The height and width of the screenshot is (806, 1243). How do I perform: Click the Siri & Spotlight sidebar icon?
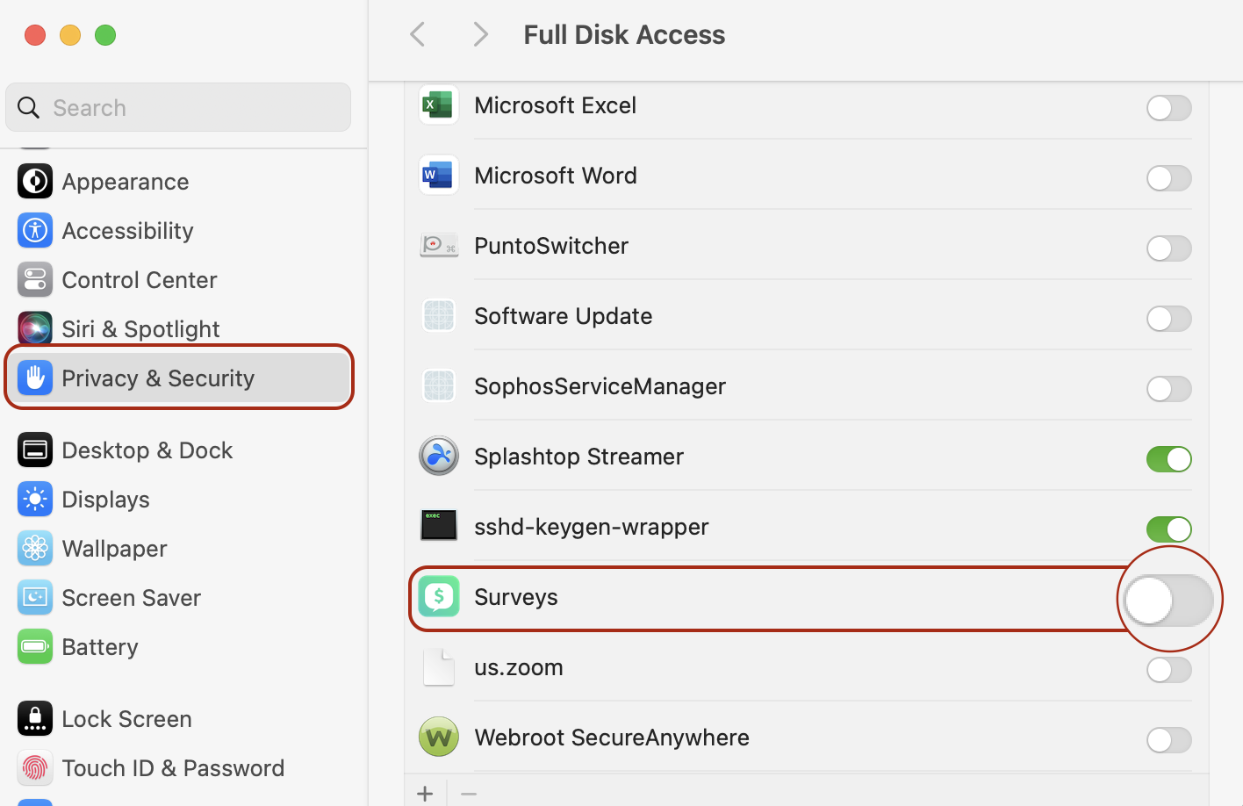[35, 329]
